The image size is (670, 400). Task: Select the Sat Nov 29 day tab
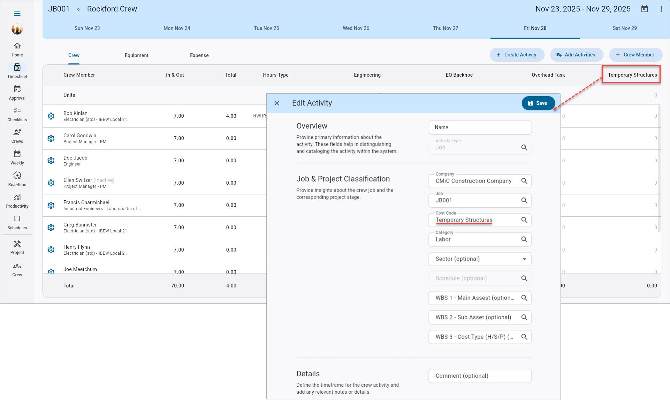pyautogui.click(x=625, y=28)
